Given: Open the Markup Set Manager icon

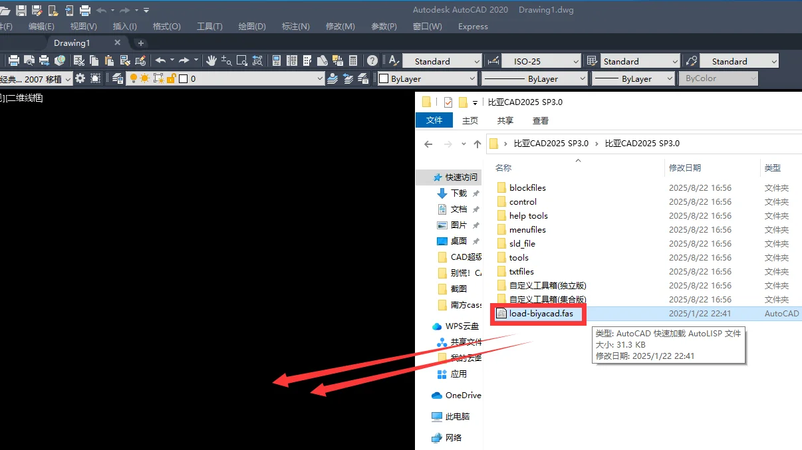Looking at the screenshot, I should point(338,60).
